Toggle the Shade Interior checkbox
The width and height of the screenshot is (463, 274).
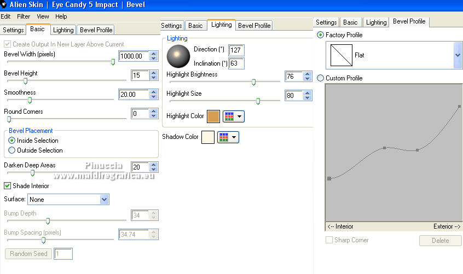(x=7, y=186)
